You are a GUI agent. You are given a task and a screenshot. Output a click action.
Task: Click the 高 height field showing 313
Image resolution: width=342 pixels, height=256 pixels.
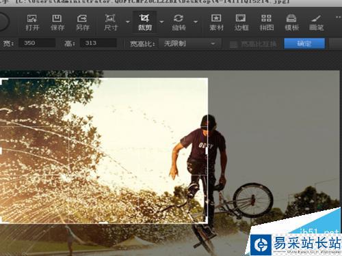pos(98,43)
